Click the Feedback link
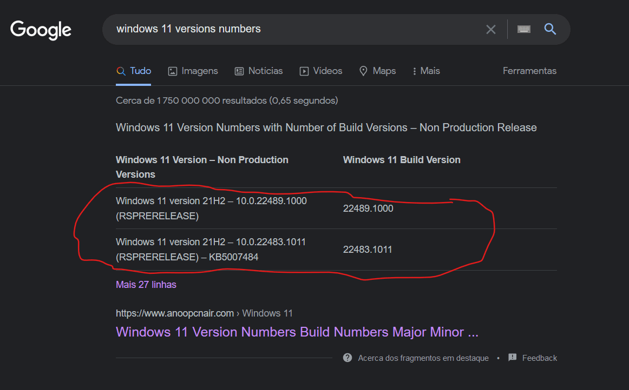The width and height of the screenshot is (629, 390). pyautogui.click(x=540, y=358)
